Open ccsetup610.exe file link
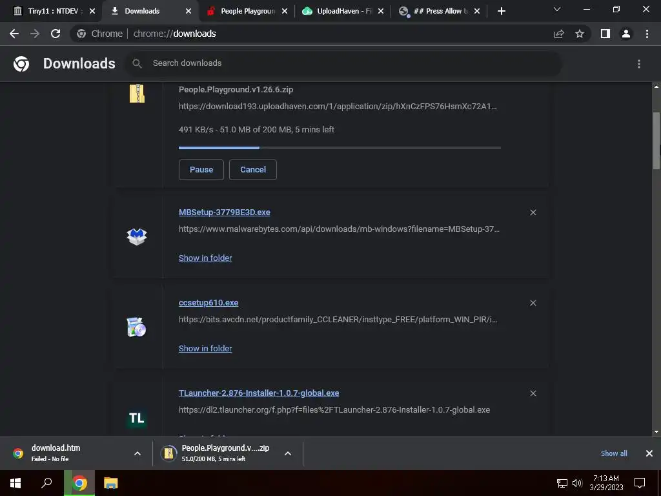This screenshot has width=661, height=496. pyautogui.click(x=208, y=302)
